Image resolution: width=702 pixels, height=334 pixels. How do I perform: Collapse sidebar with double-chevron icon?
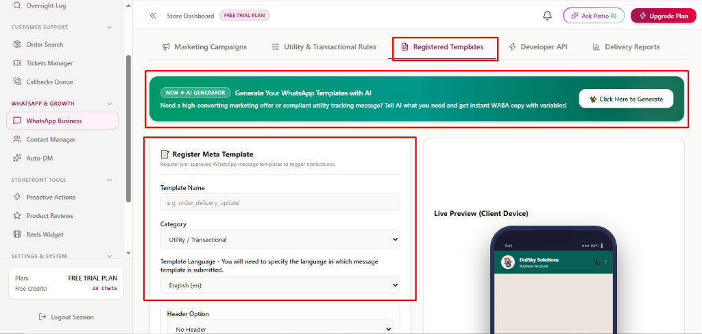153,16
